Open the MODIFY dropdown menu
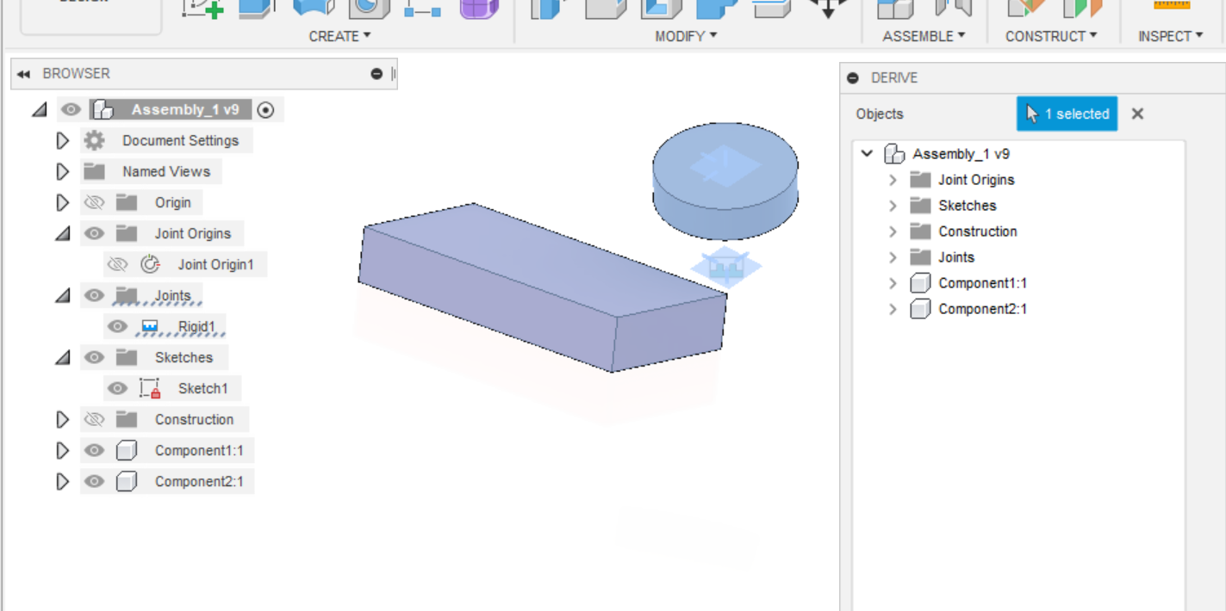This screenshot has height=611, width=1226. (x=685, y=36)
